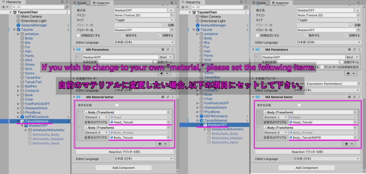This screenshot has width=366, height=174.
Task: Click the button beside 表示名 field in right Inspector
Action: pyautogui.click(x=357, y=10)
